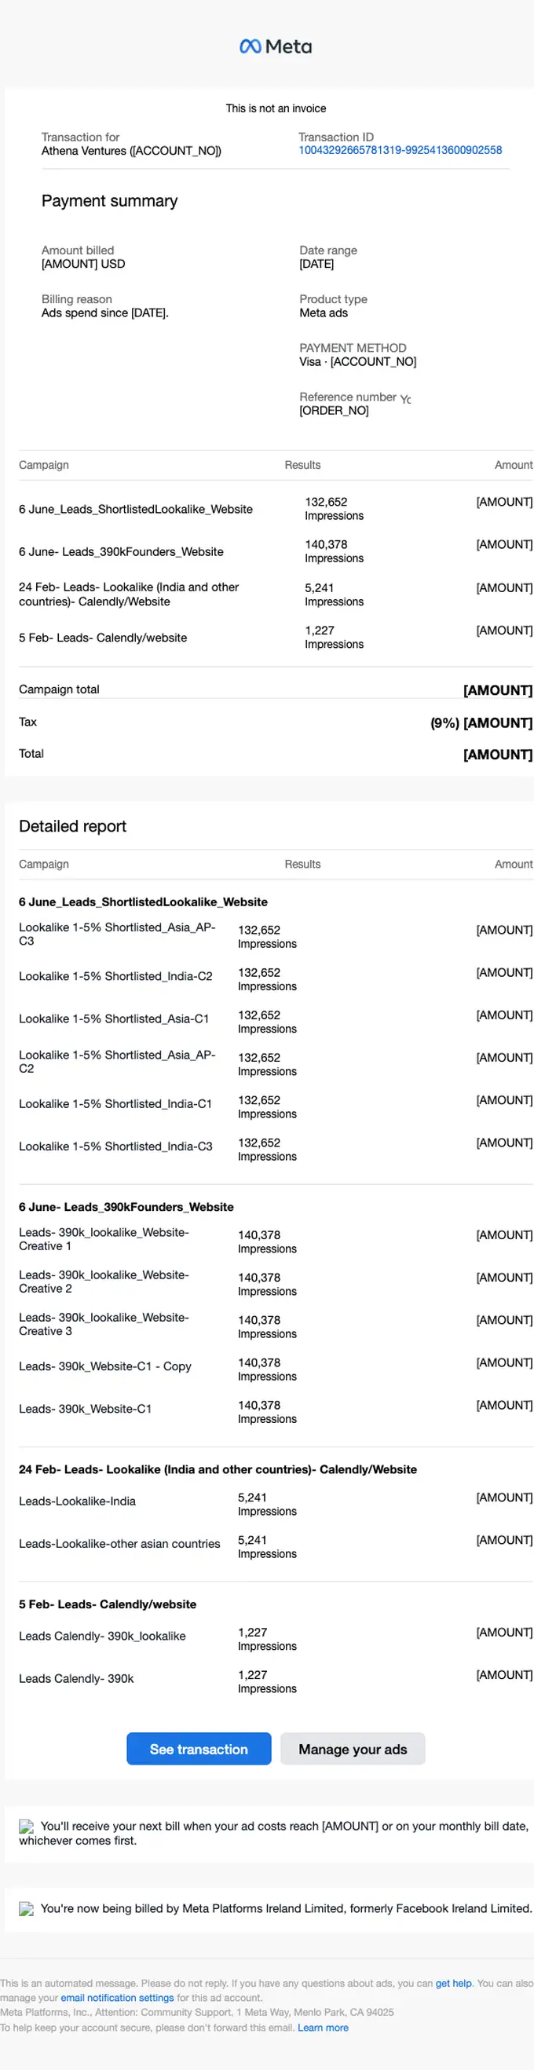
Task: Click 'Leads-Lookalike-other asian countries' row
Action: point(276,1545)
